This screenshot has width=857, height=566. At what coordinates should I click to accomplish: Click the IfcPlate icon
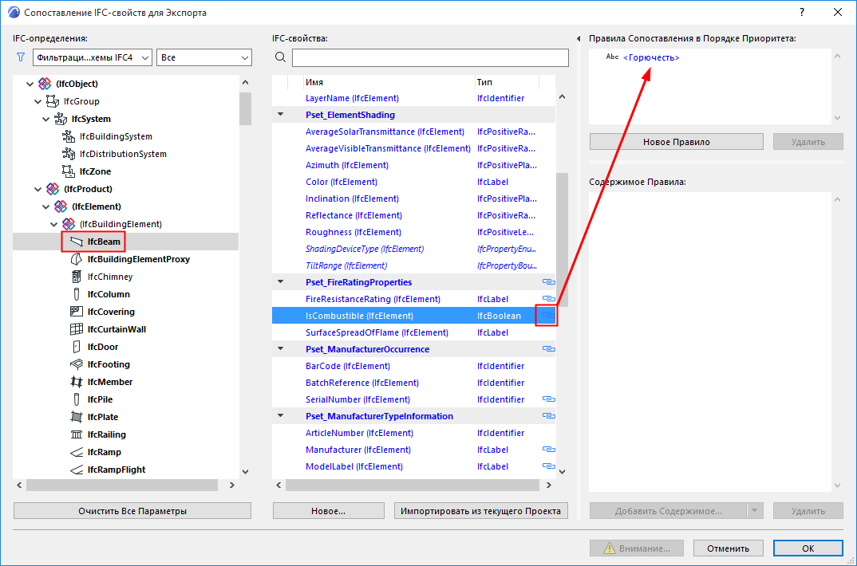[x=77, y=416]
